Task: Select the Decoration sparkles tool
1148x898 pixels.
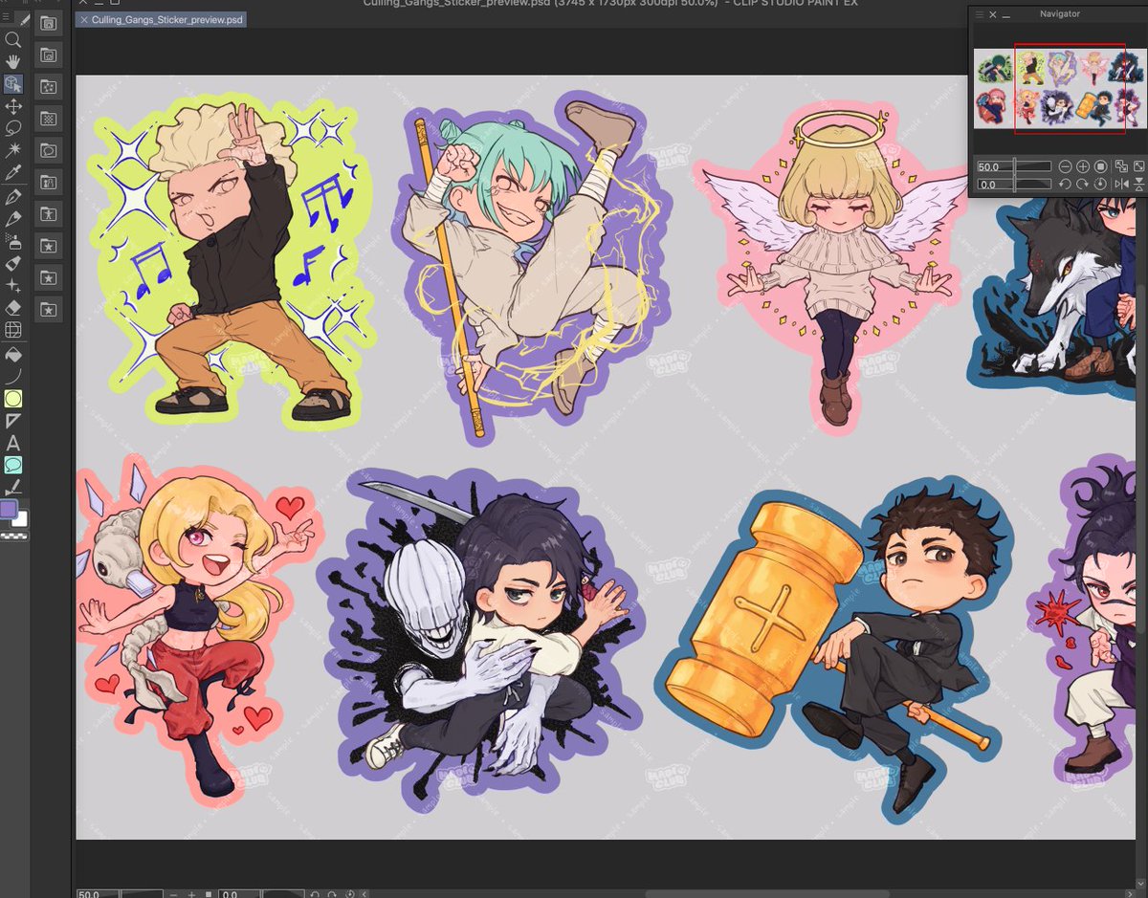Action: click(12, 285)
